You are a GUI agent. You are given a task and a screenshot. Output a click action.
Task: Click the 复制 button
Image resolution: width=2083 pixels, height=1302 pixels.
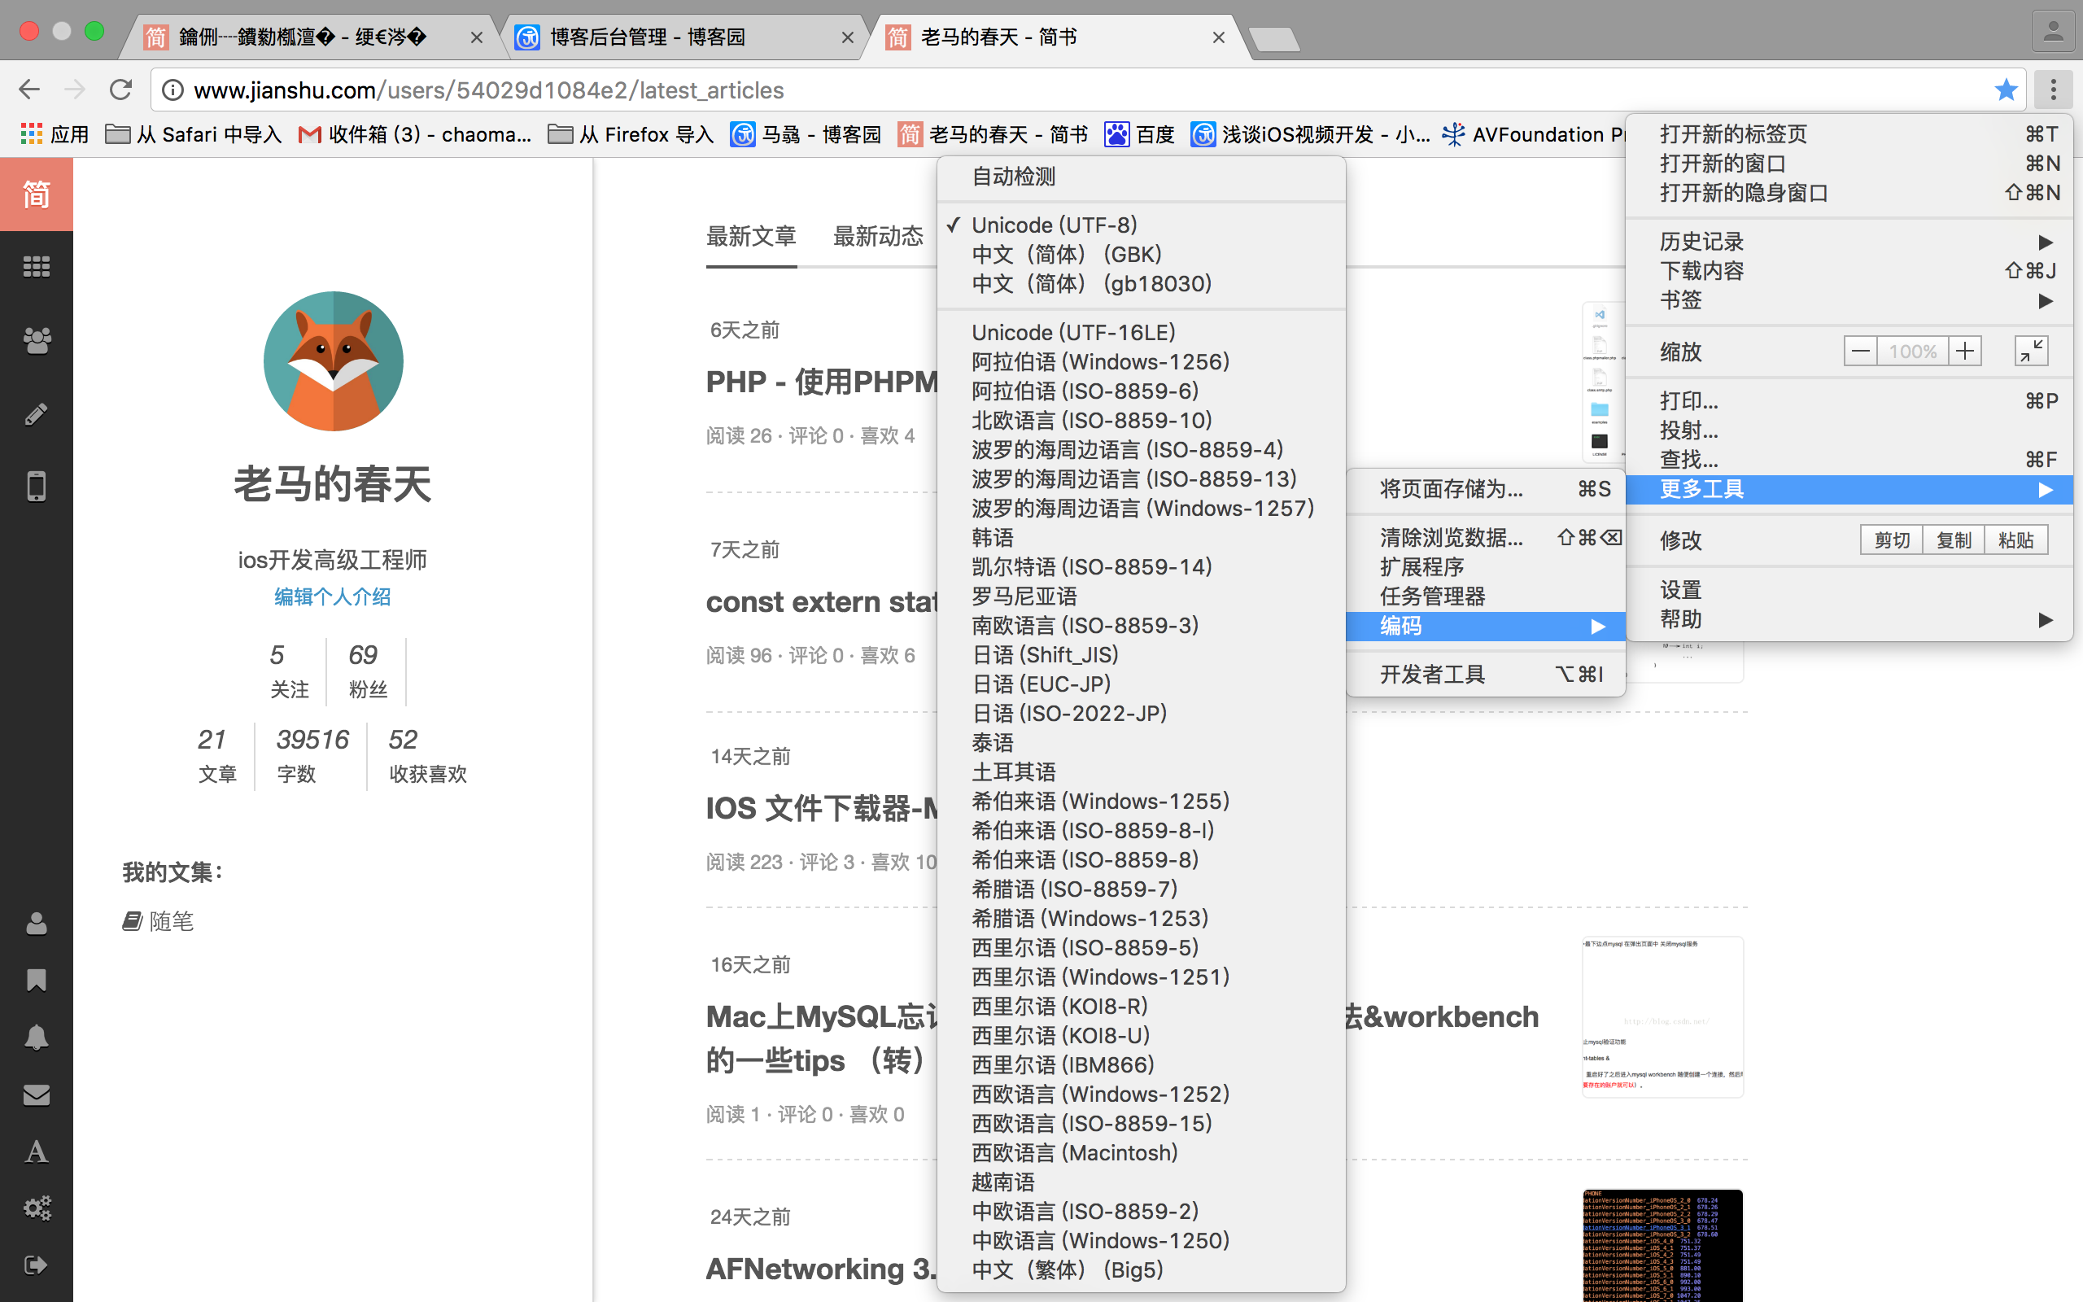click(x=1953, y=540)
